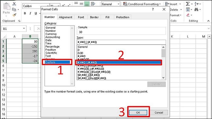212x119 pixels.
Task: Select 0.00 format in Type list
Action: tap(80, 53)
